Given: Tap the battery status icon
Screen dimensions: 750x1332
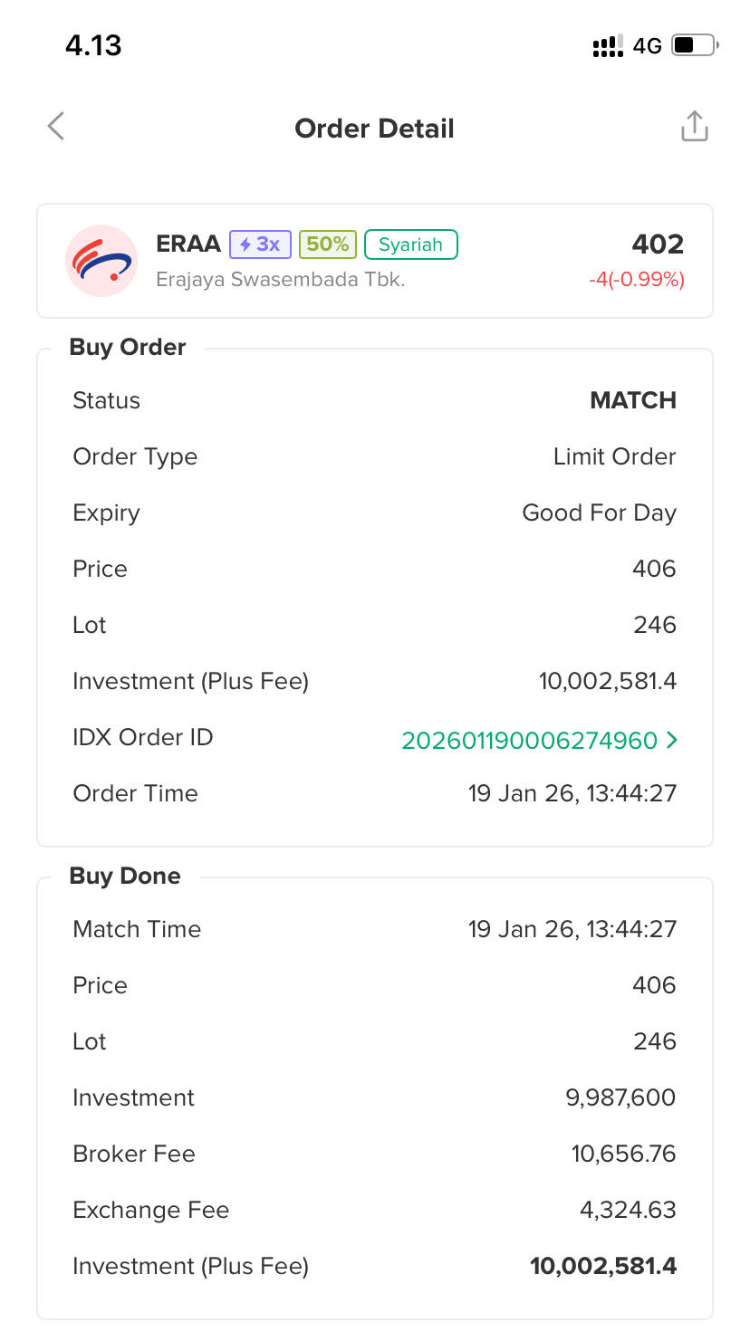Looking at the screenshot, I should click(695, 45).
